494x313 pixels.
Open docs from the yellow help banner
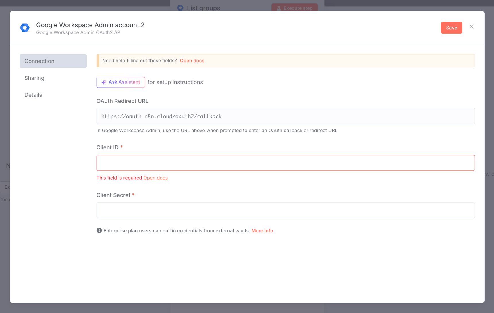click(192, 61)
